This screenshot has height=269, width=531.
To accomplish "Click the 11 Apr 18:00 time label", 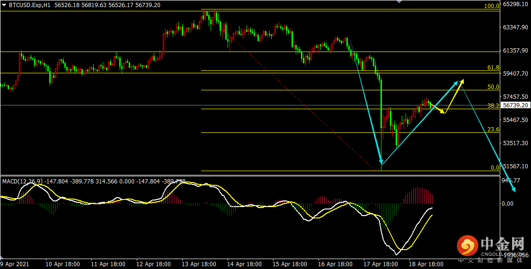I will click(108, 264).
